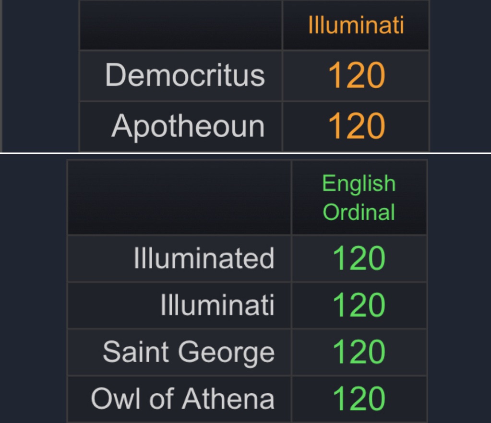Click the white divider line between the tables

pos(245,153)
